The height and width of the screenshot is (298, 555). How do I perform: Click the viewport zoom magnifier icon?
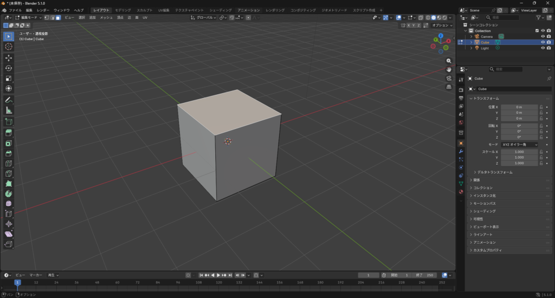click(449, 61)
